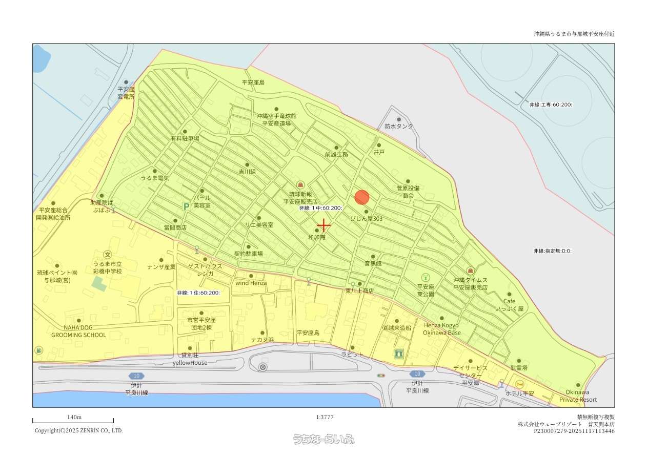Click the bus stop marker near 東川上商店
Viewport: 647px width, 457px height.
(x=353, y=284)
